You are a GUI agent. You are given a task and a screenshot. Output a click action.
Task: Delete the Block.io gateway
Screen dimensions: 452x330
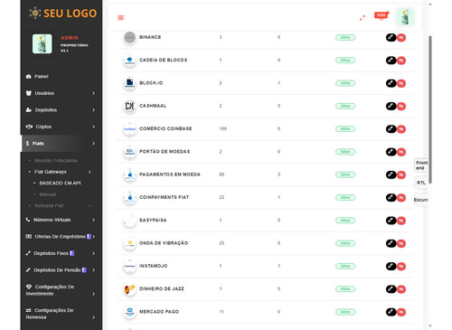pos(401,83)
